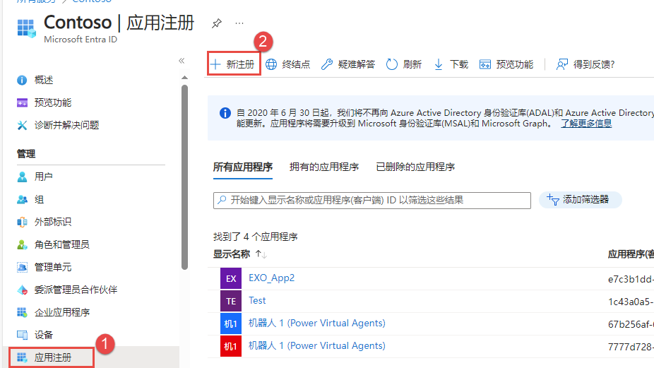Click 应用程序 ID column header
654x368 pixels.
(x=631, y=254)
